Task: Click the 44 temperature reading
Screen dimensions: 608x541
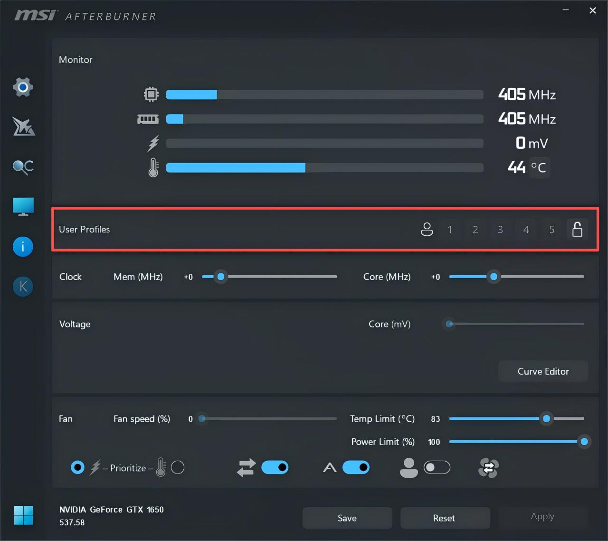Action: pos(516,167)
